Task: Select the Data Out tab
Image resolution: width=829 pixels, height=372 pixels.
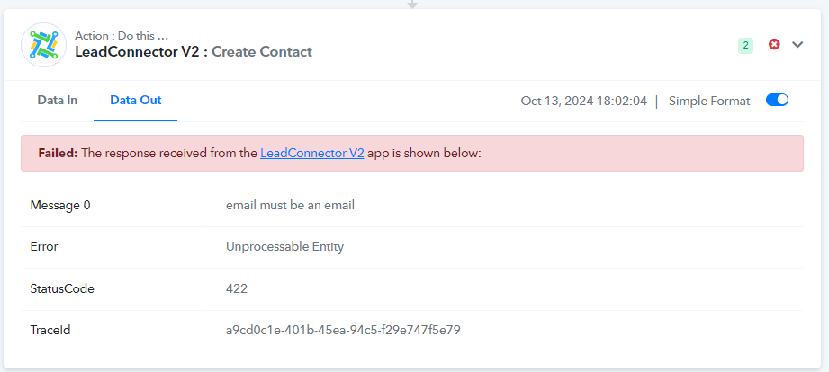Action: coord(136,101)
